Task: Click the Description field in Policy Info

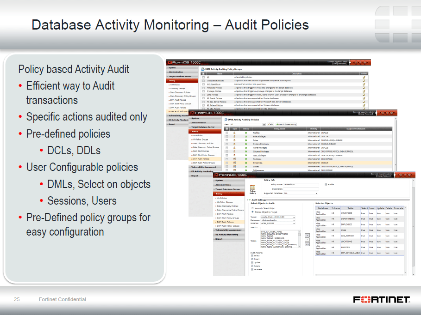Action: click(301, 189)
